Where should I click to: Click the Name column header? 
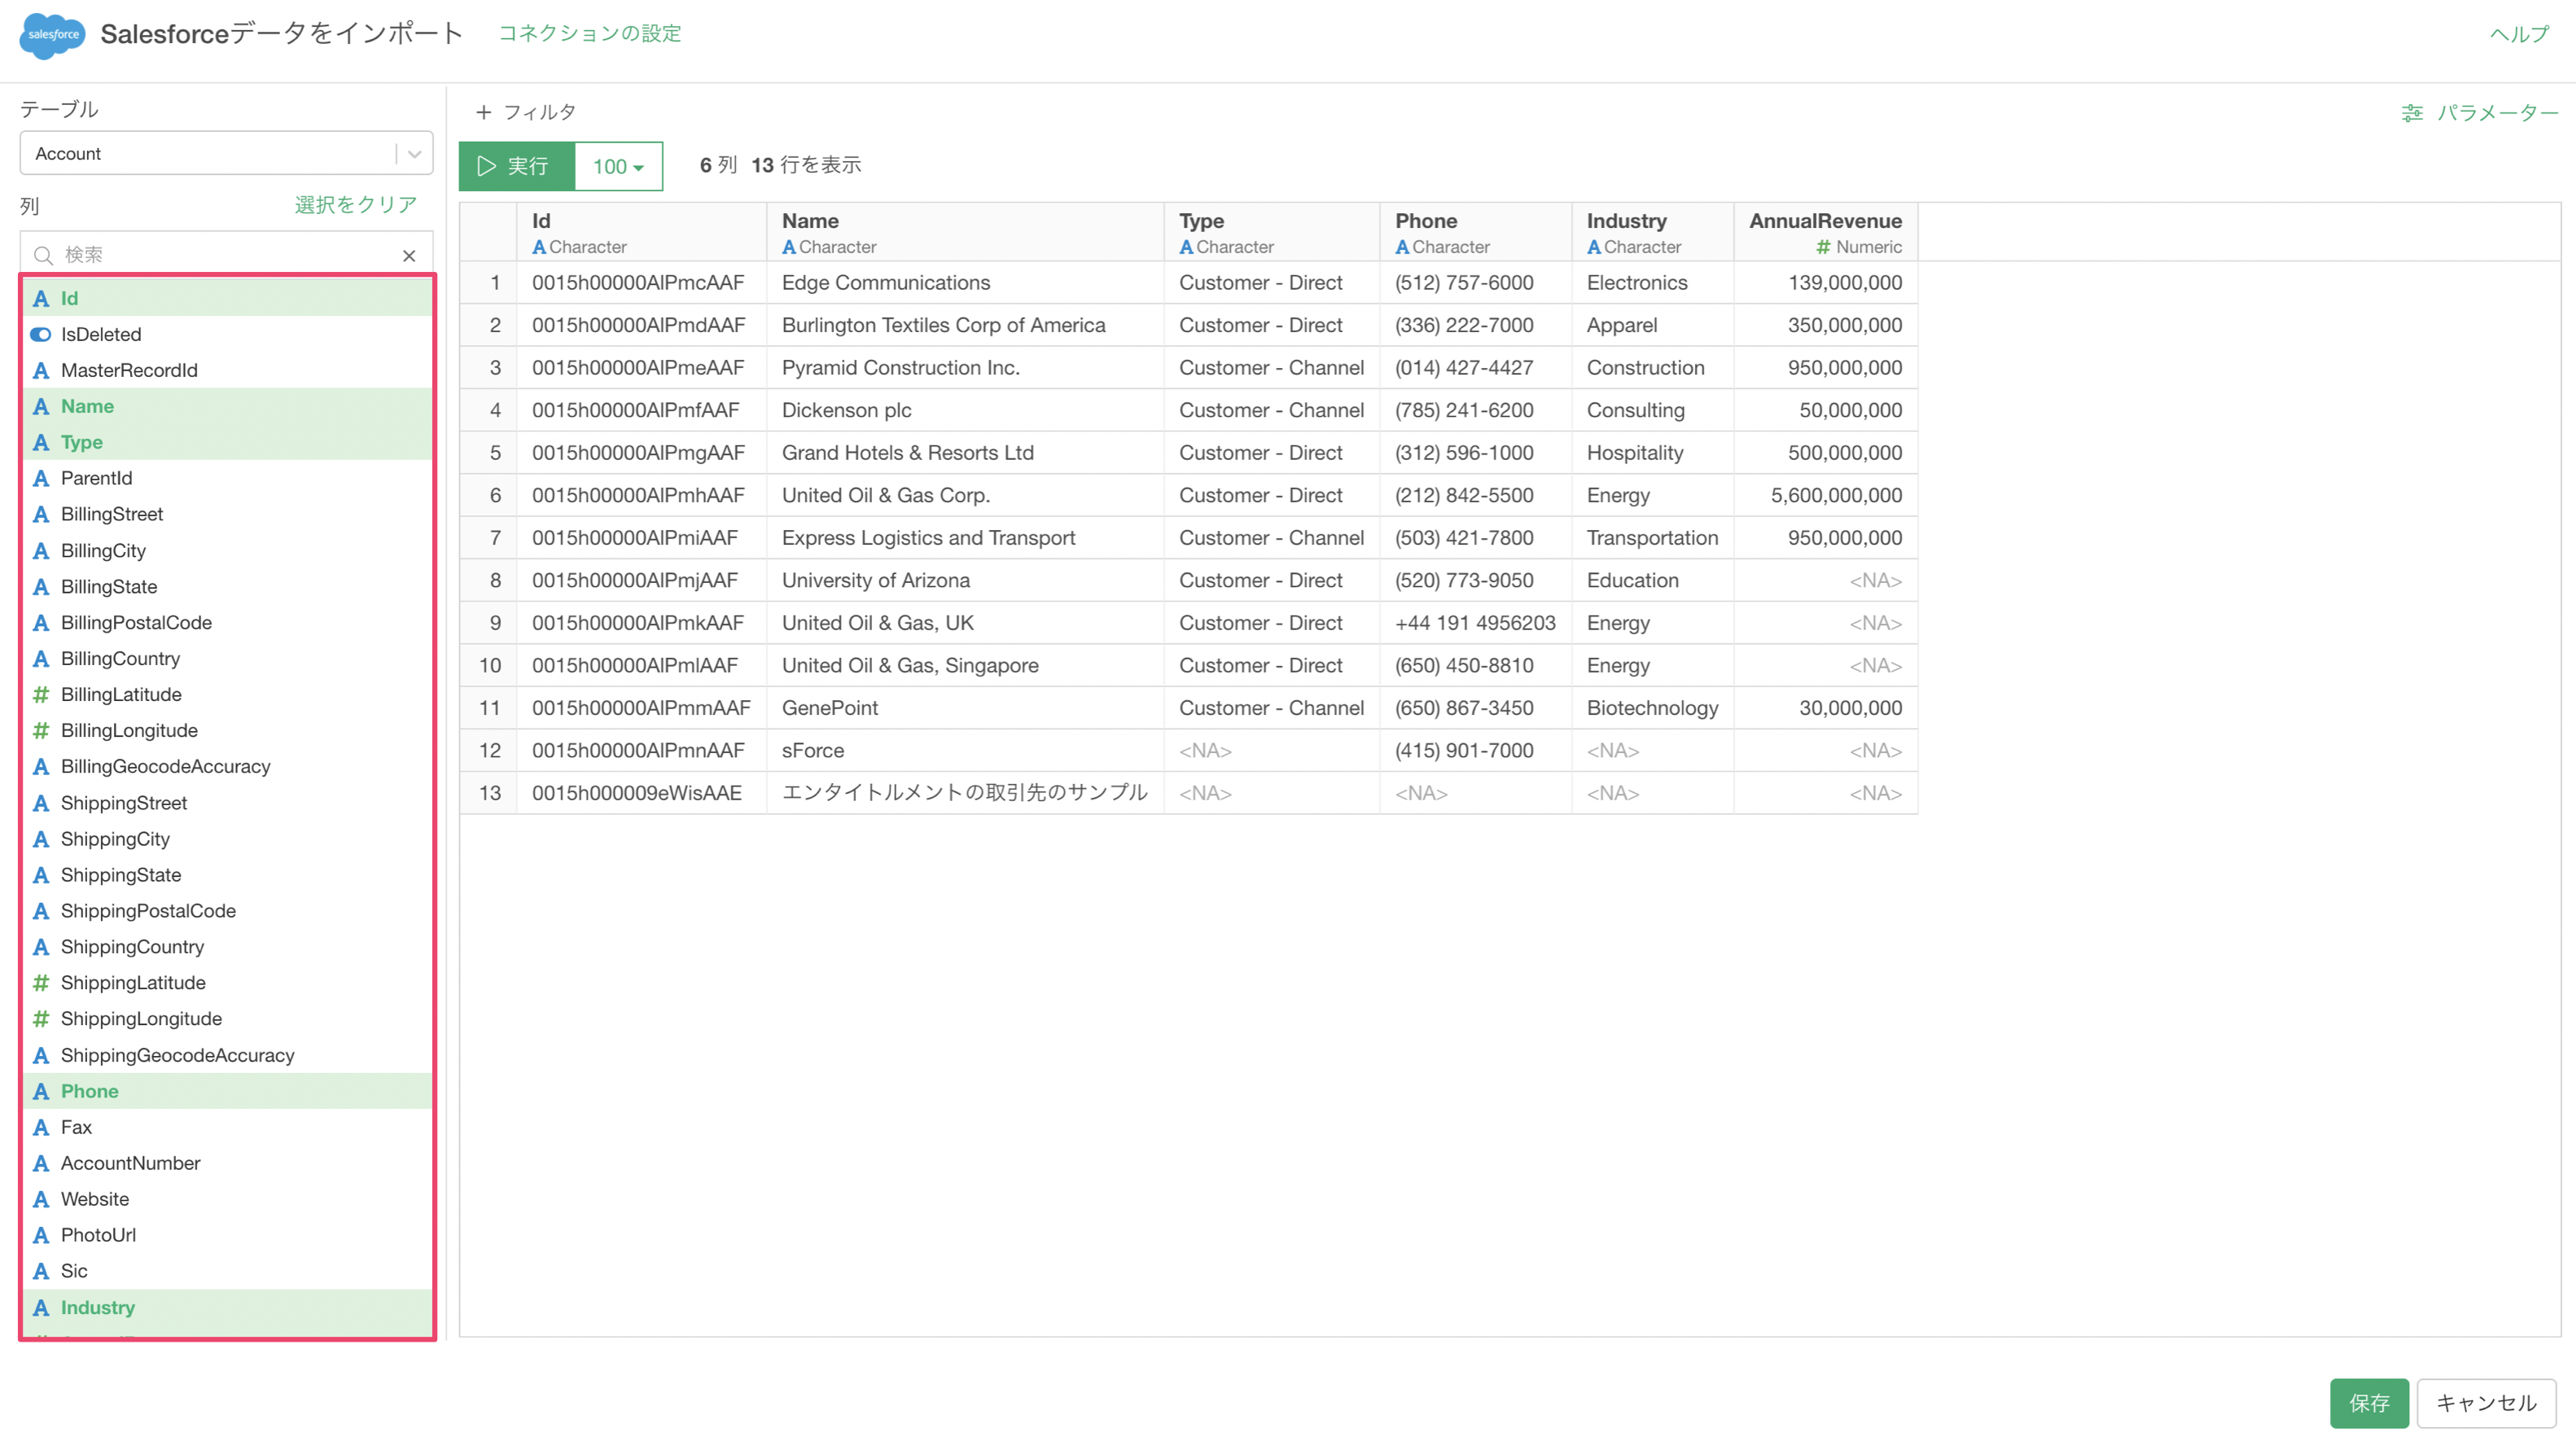pyautogui.click(x=965, y=232)
